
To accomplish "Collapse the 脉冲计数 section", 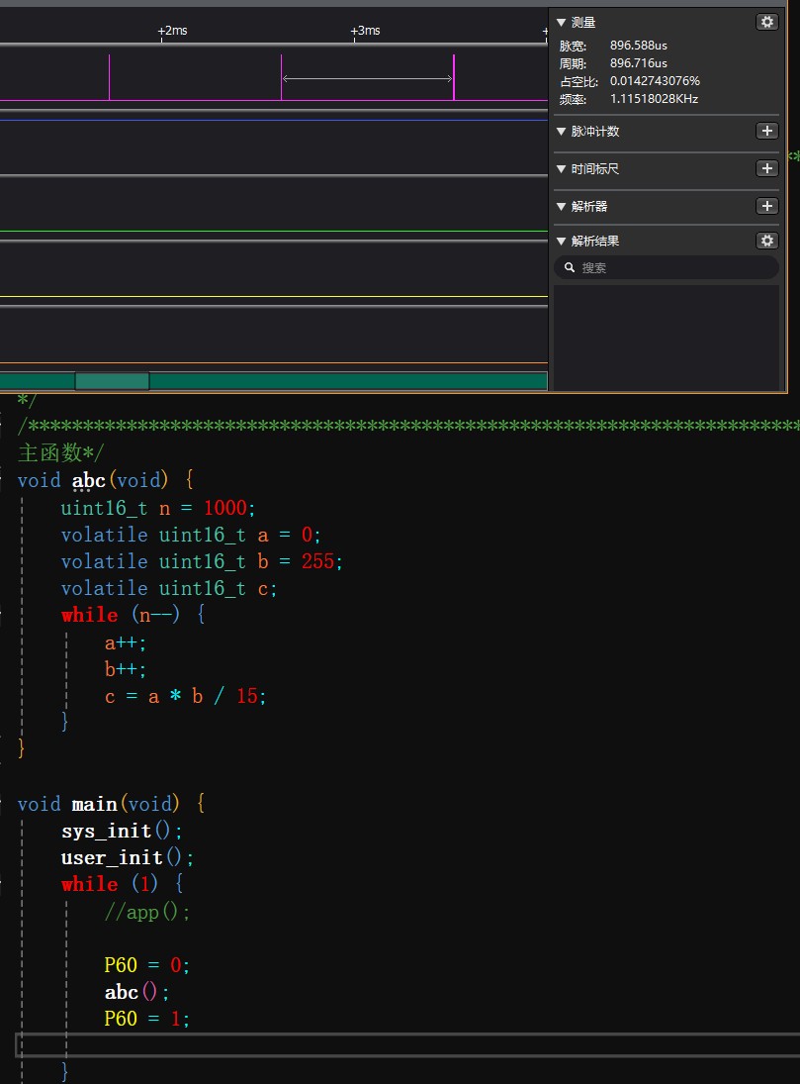I will (x=562, y=132).
